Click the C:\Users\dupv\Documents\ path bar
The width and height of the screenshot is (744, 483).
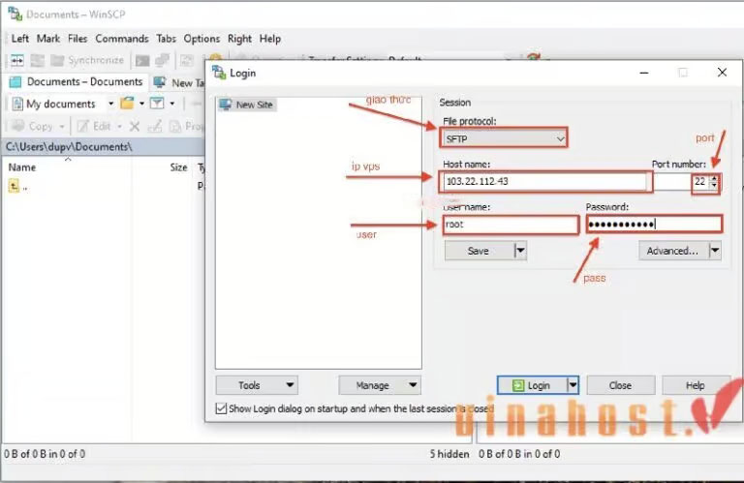click(x=104, y=147)
